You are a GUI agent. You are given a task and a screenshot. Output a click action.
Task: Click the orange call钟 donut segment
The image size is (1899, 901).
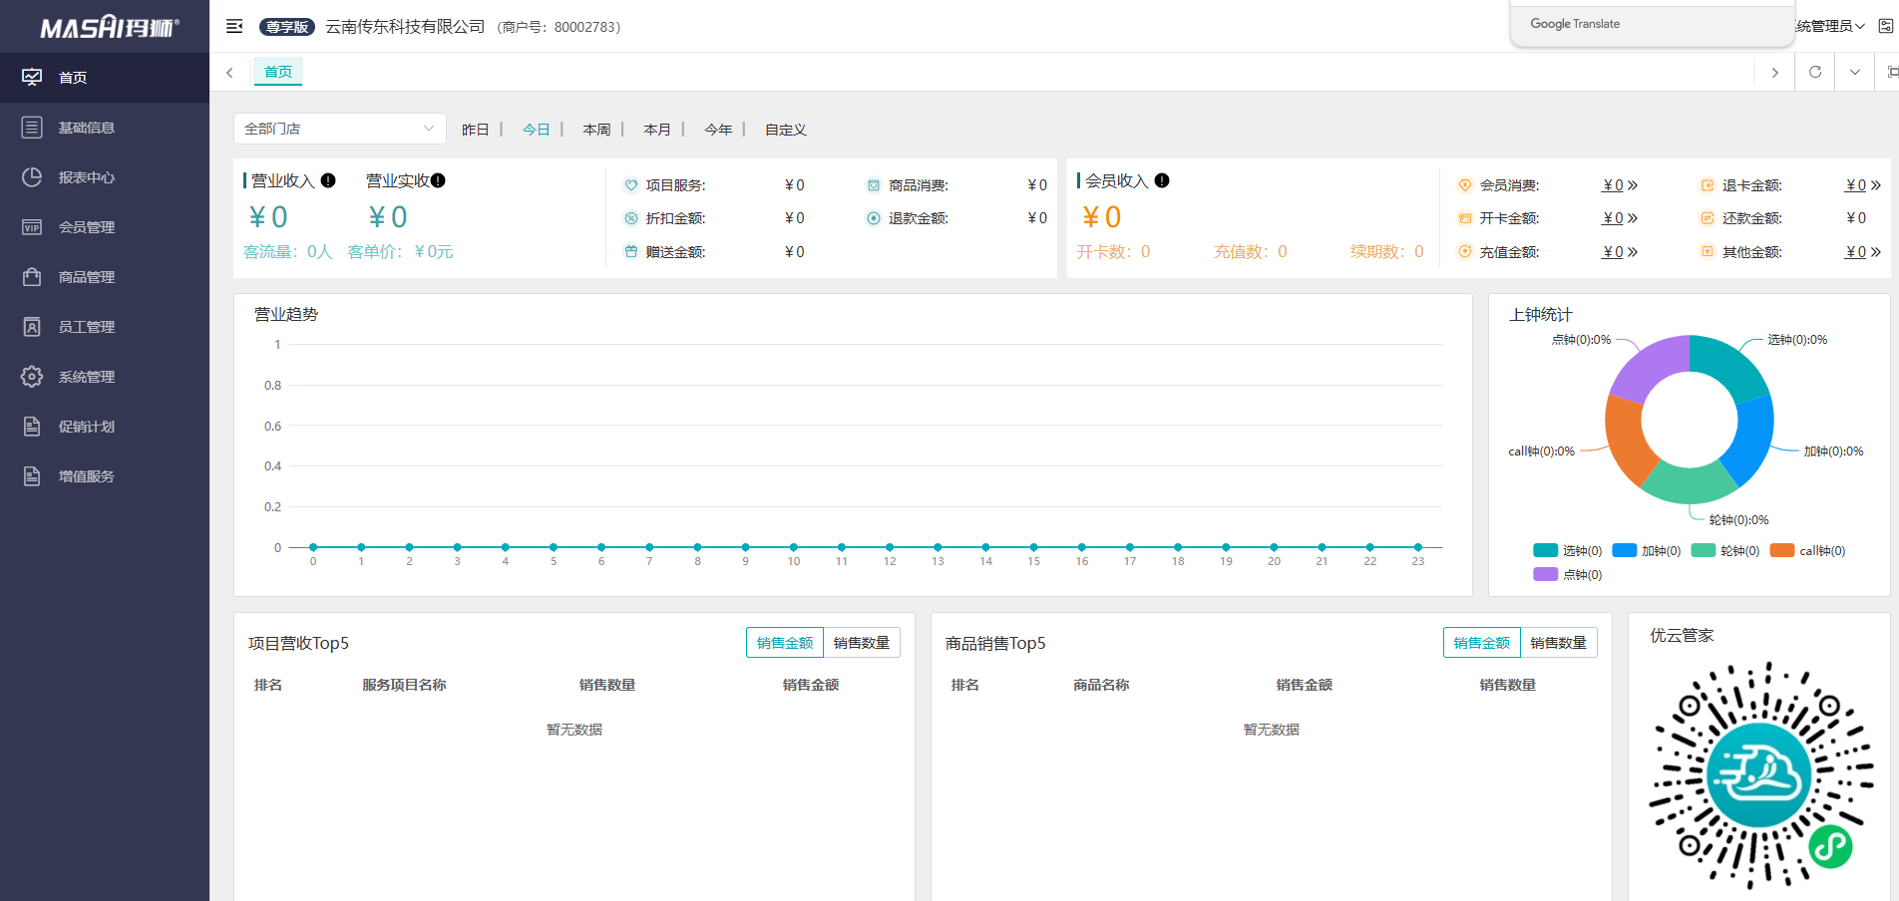pos(1626,441)
